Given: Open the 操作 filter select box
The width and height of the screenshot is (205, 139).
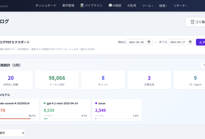Looking at the screenshot, I should pyautogui.click(x=12, y=133).
